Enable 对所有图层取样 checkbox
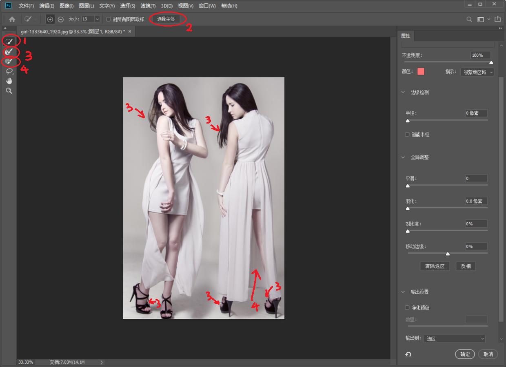This screenshot has width=506, height=367. [109, 19]
